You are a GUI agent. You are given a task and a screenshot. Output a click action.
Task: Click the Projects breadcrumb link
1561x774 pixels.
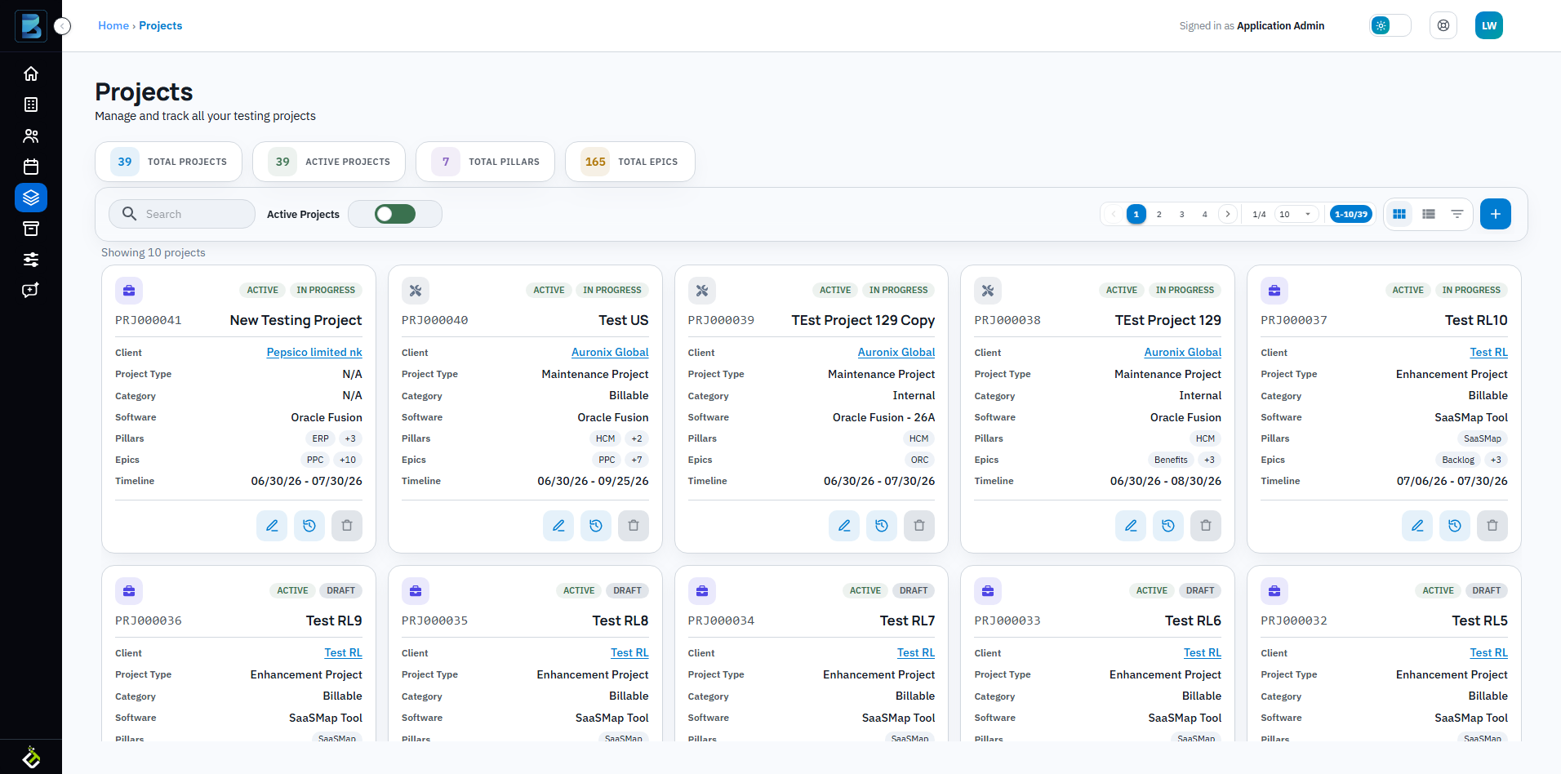(x=161, y=25)
